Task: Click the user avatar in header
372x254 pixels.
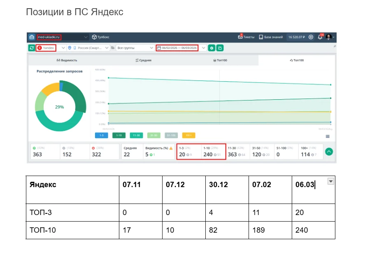Action: 329,37
